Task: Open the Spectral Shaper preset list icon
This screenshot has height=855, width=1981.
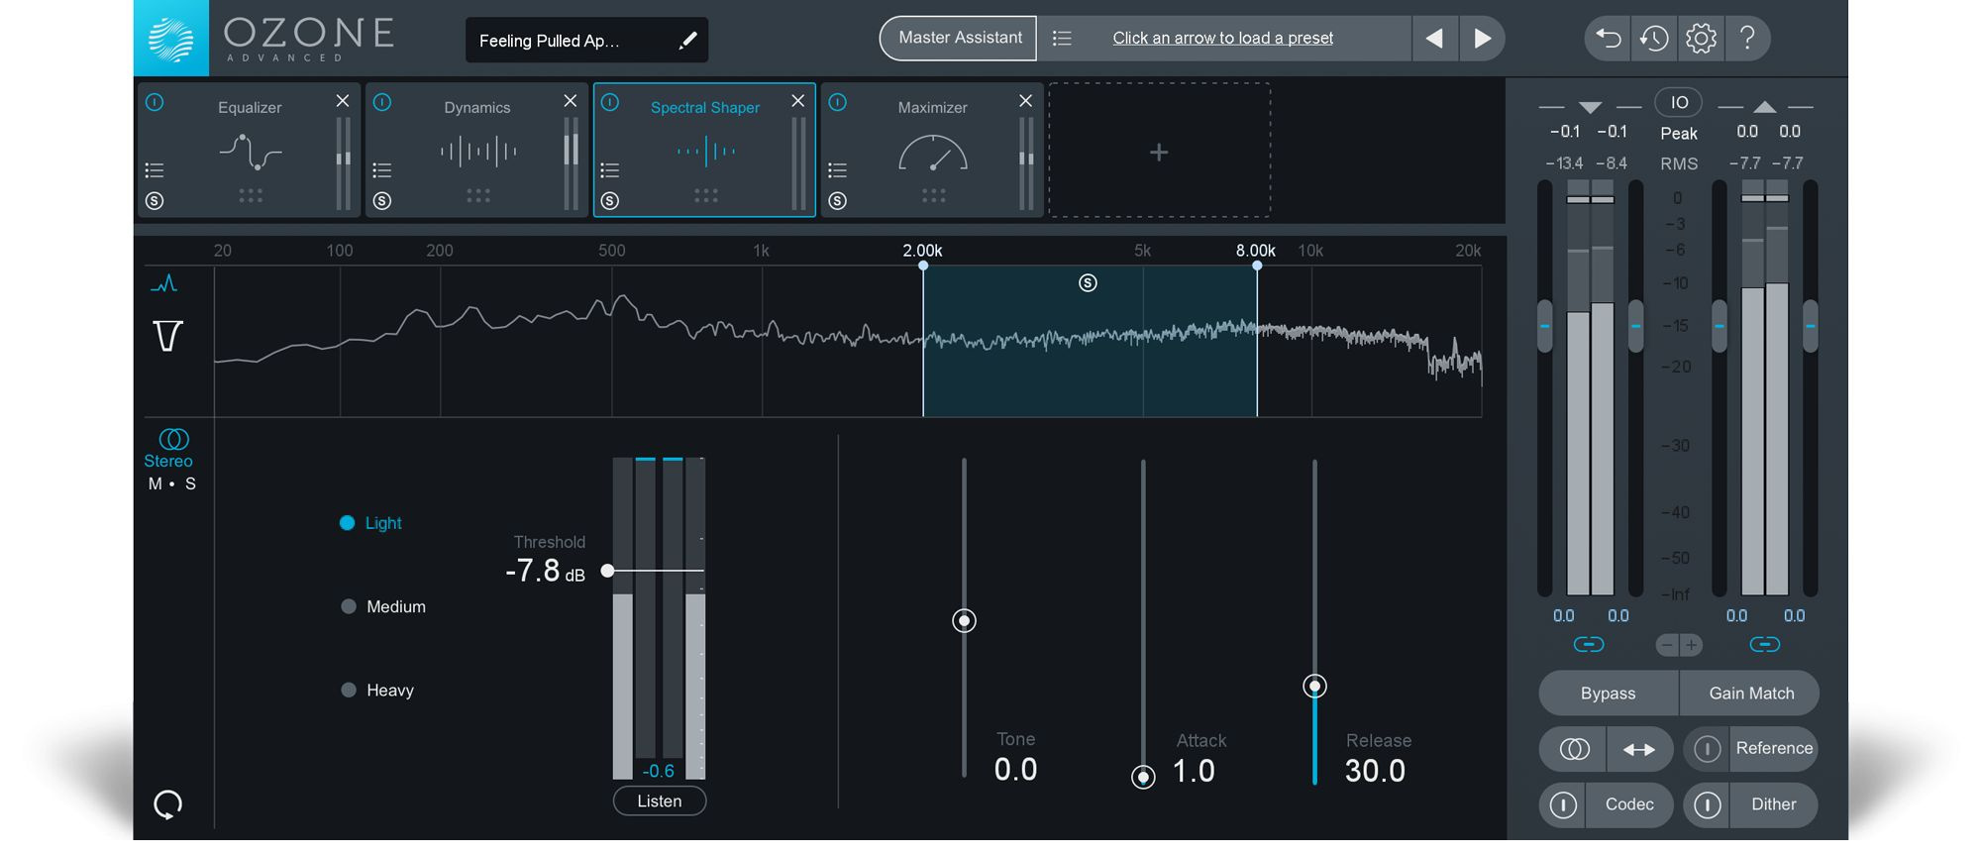Action: (x=610, y=170)
